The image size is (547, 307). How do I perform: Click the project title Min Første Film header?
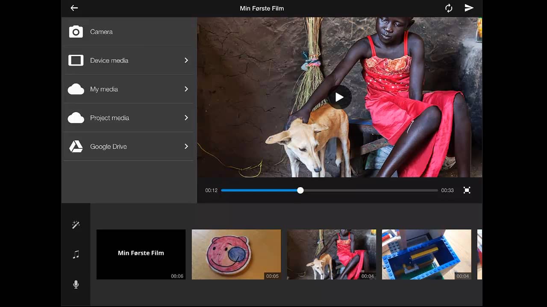[262, 9]
